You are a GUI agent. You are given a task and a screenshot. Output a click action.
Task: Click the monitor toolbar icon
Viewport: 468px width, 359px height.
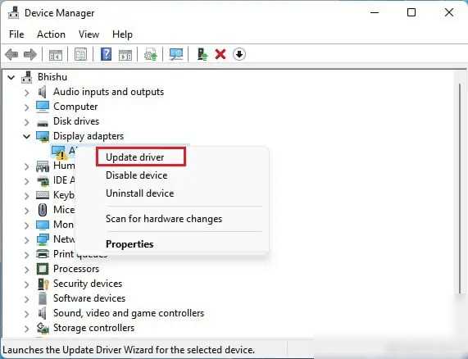click(x=176, y=54)
